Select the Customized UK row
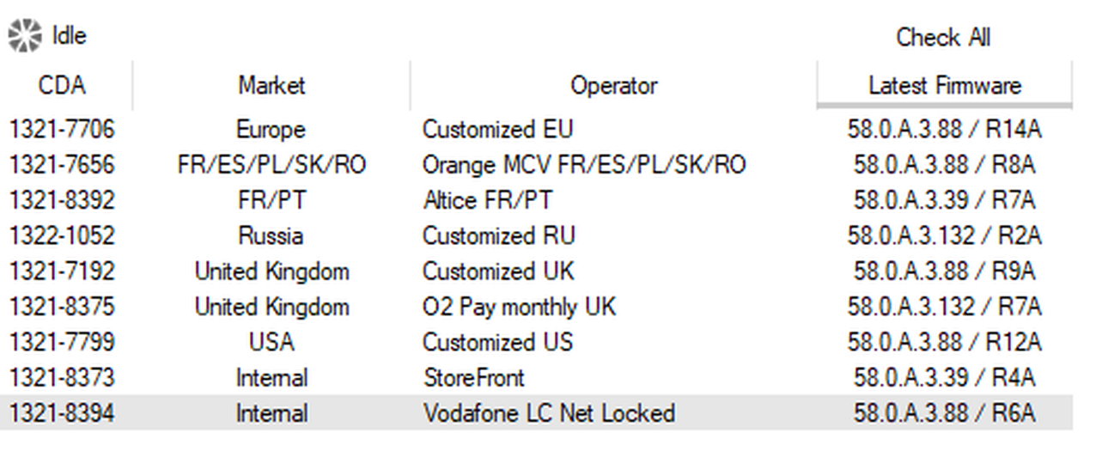Screen dimensions: 1096x451 click(x=498, y=271)
